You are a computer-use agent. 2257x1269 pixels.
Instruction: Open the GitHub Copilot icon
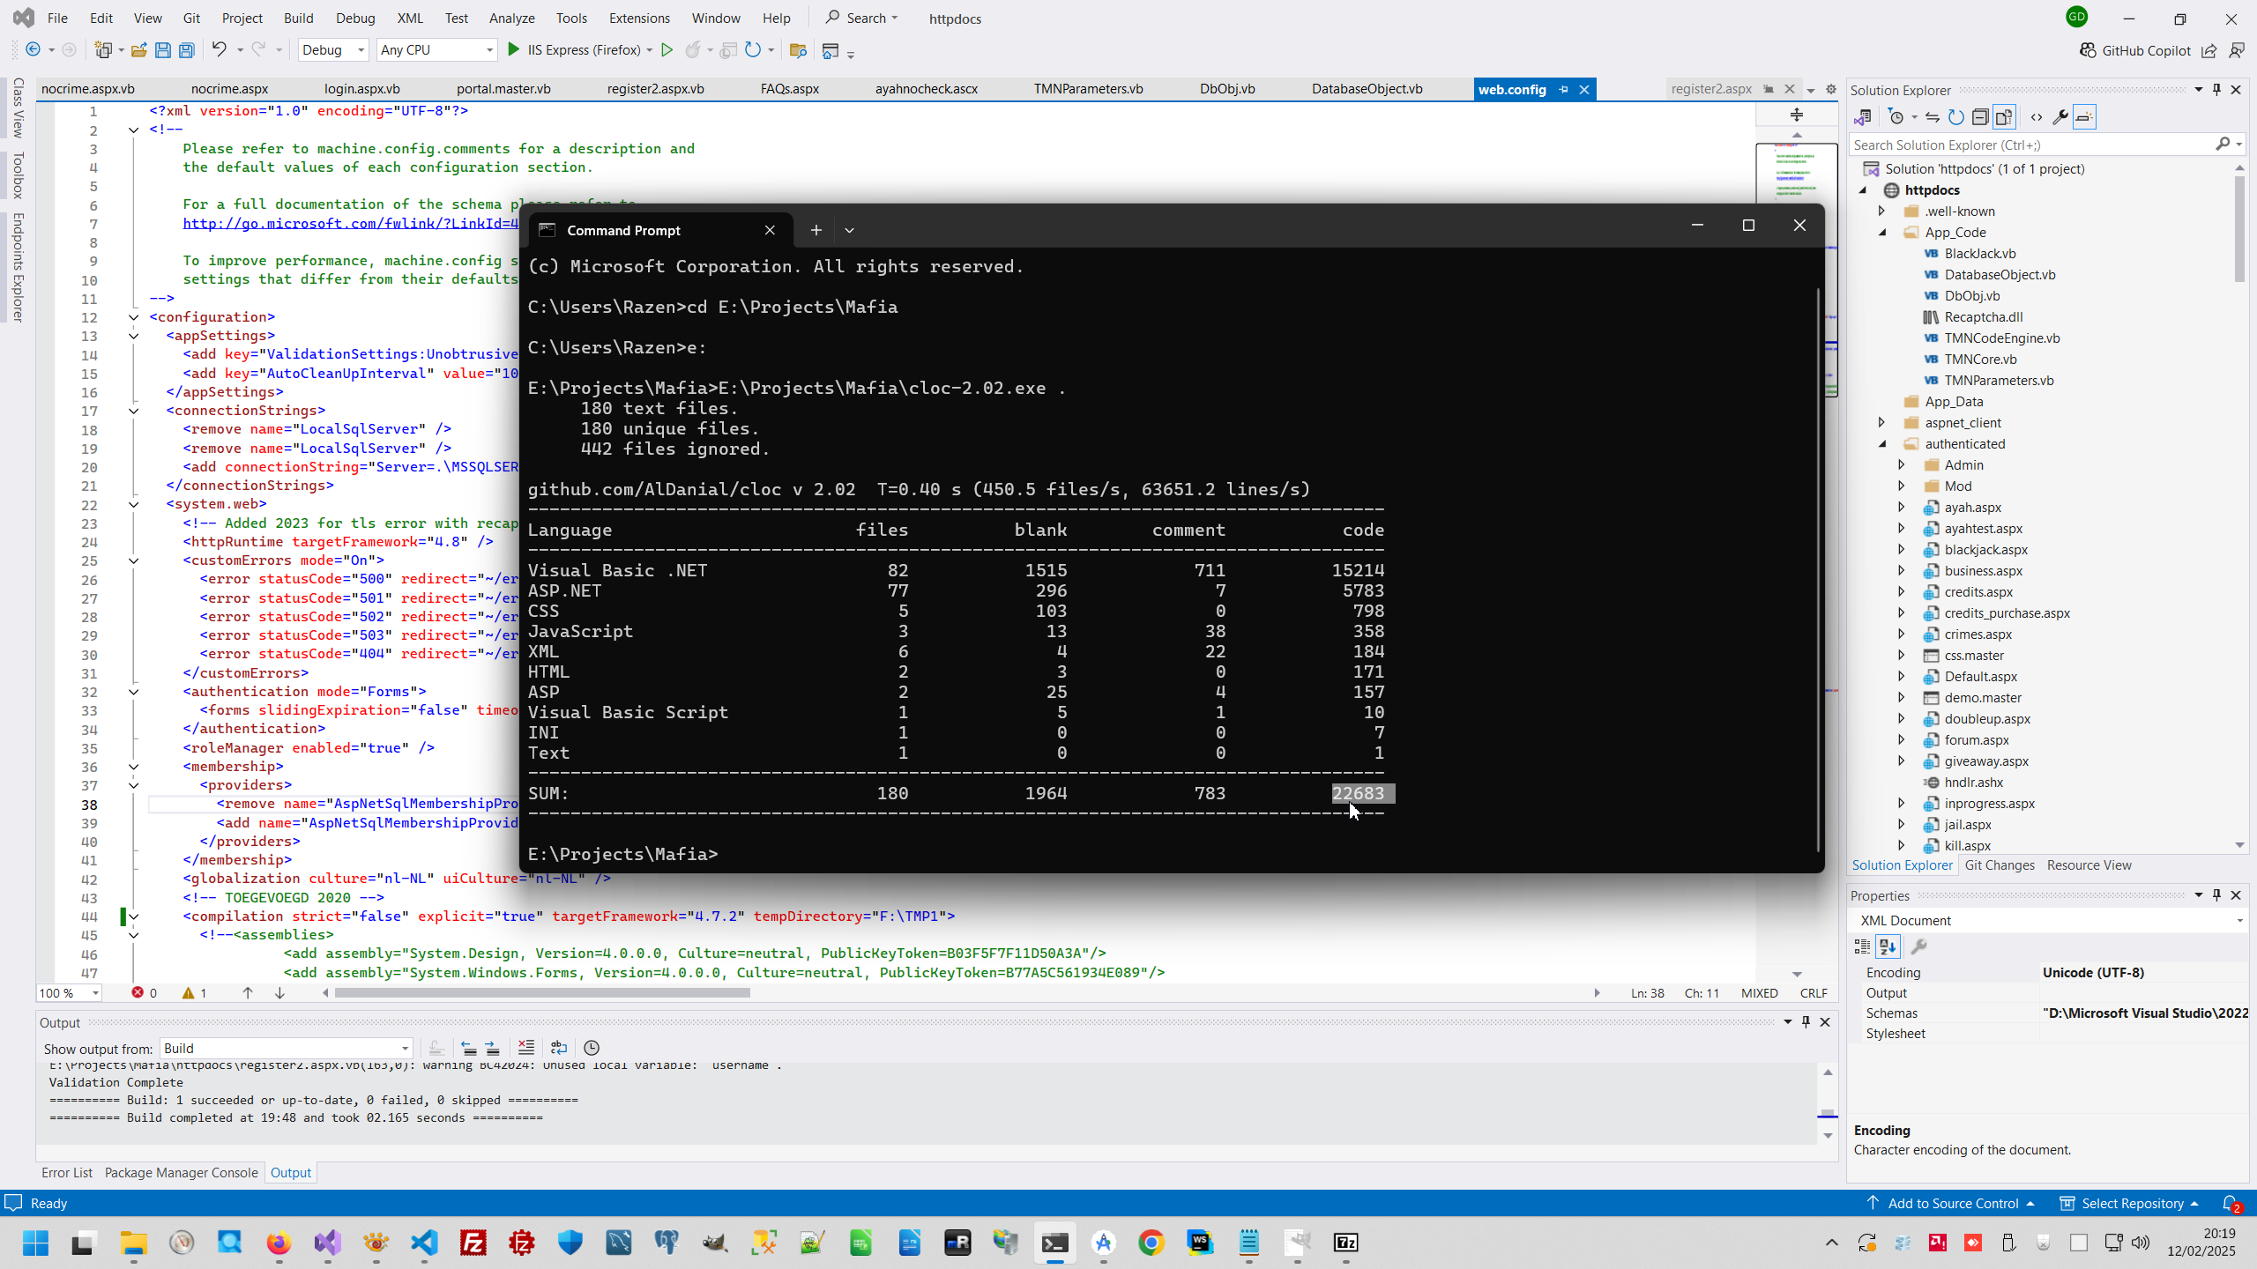pos(2088,50)
